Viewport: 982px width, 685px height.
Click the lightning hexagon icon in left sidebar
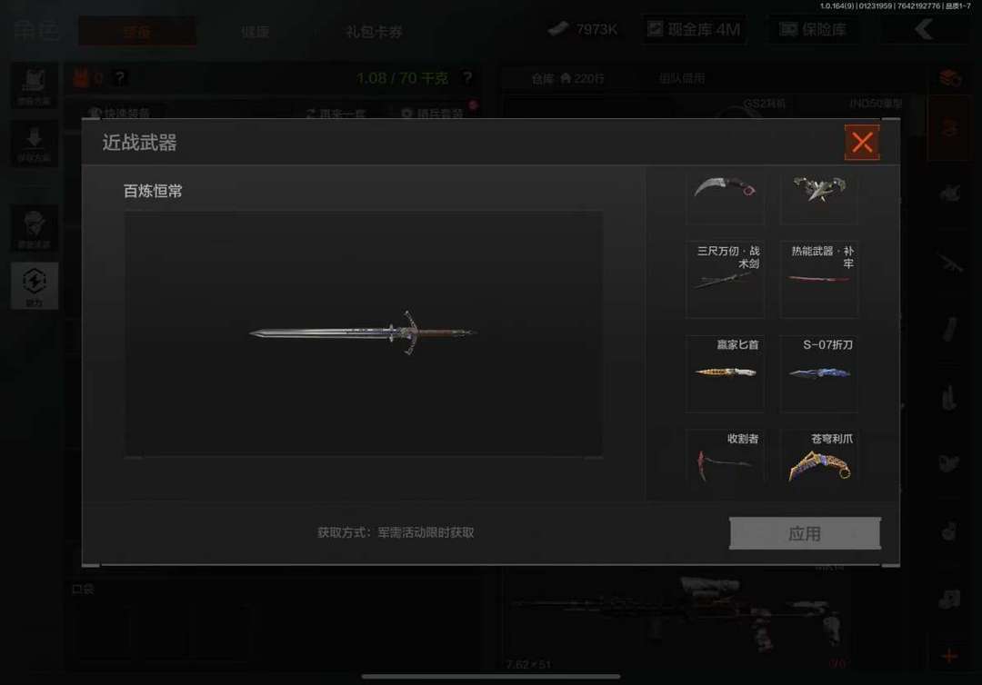[x=35, y=285]
